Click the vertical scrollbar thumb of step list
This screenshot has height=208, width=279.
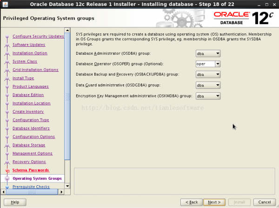[67, 96]
